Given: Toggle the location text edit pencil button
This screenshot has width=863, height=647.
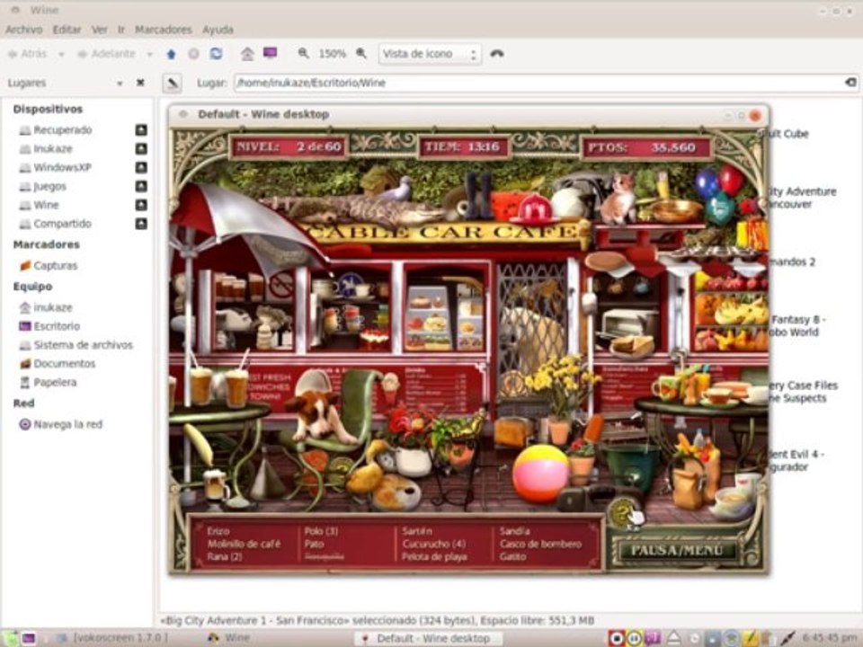Looking at the screenshot, I should coord(173,83).
